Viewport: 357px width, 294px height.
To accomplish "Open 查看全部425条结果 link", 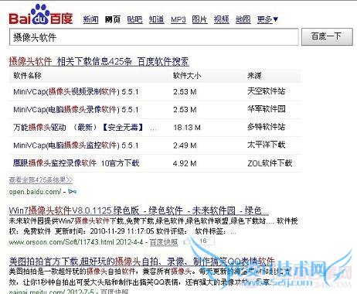I will pos(41,179).
